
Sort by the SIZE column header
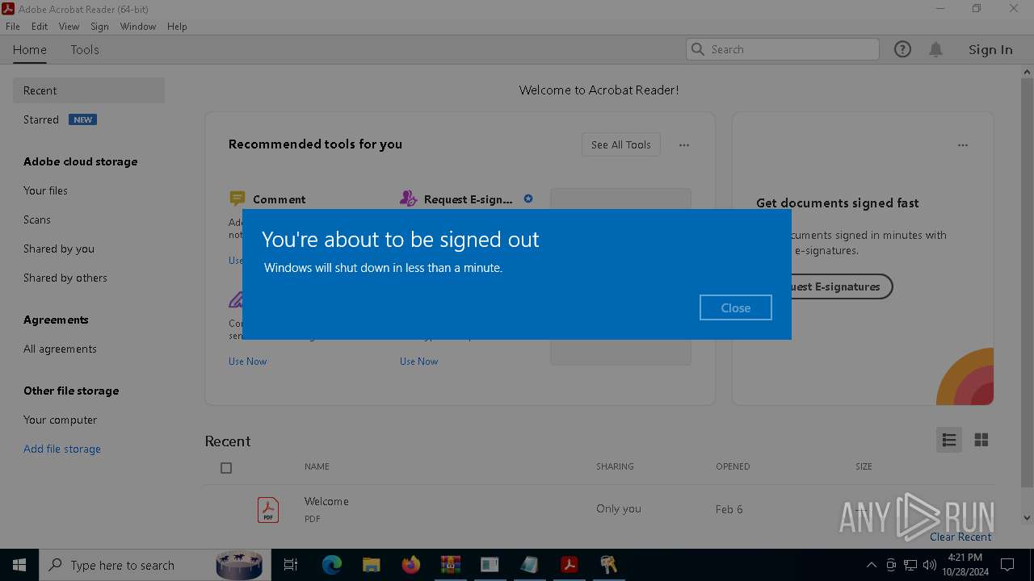(x=864, y=466)
